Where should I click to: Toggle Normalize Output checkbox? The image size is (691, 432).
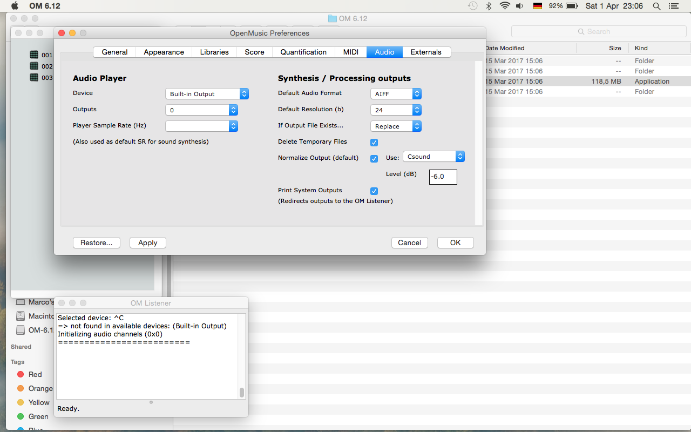374,159
